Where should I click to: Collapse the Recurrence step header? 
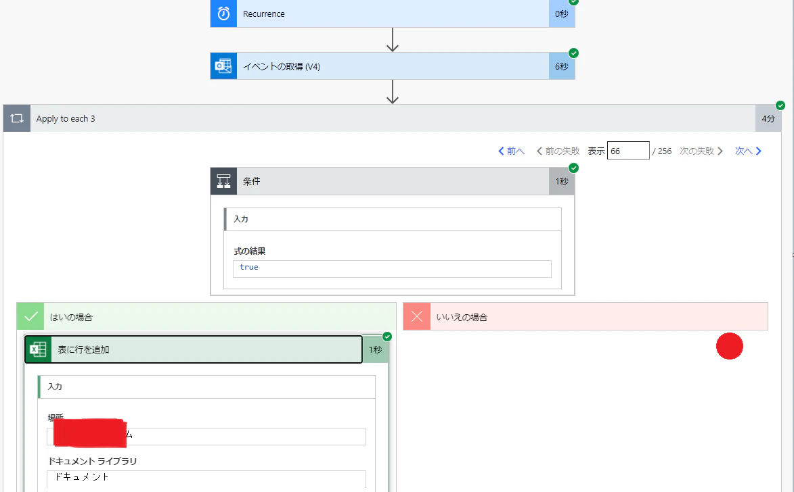[393, 14]
